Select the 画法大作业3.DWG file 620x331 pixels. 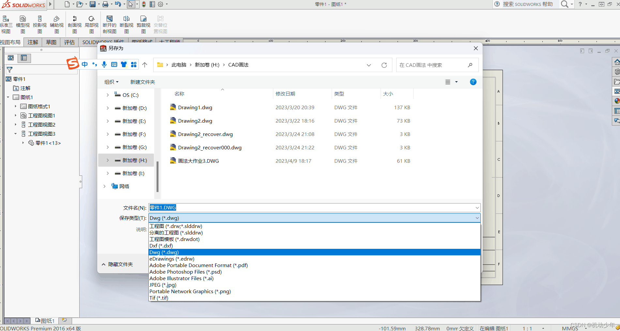coord(198,161)
